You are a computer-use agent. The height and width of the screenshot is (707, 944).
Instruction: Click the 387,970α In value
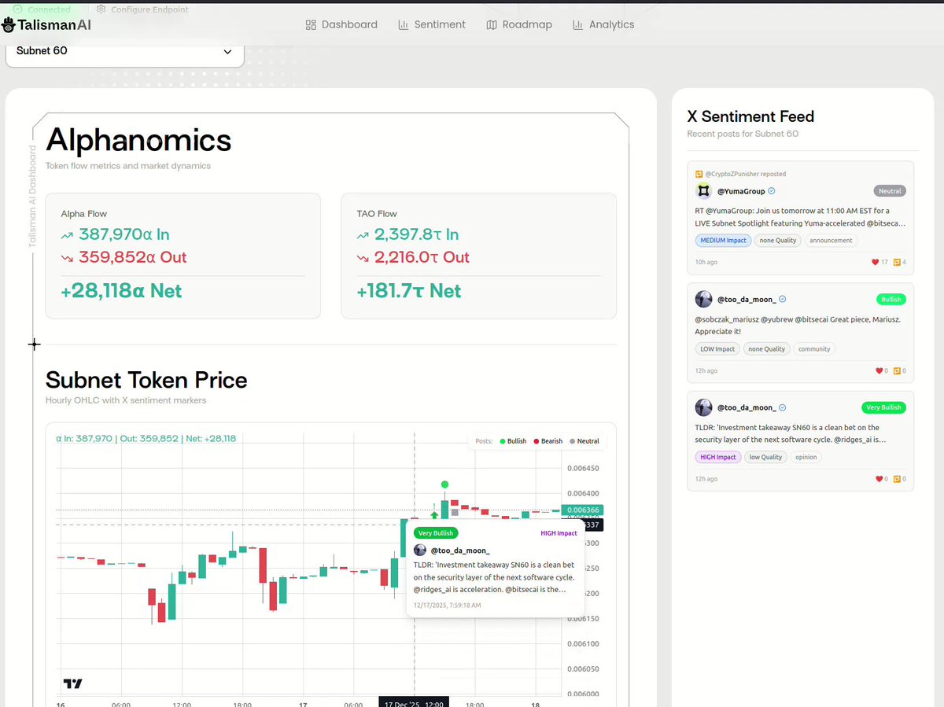tap(124, 235)
